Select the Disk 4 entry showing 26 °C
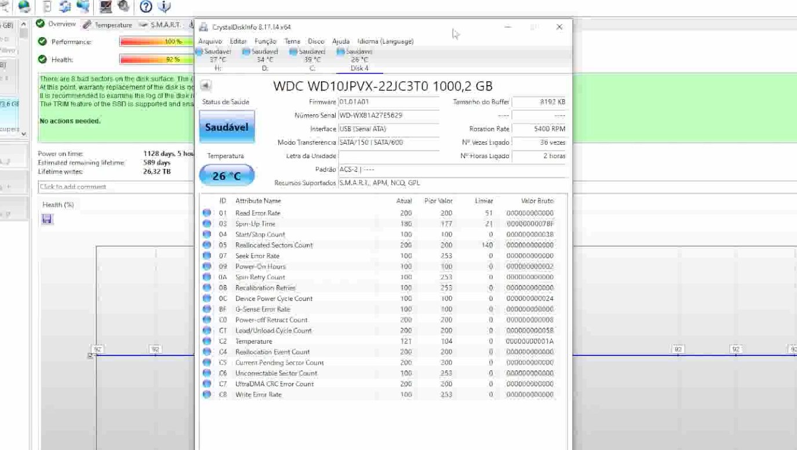 point(359,60)
